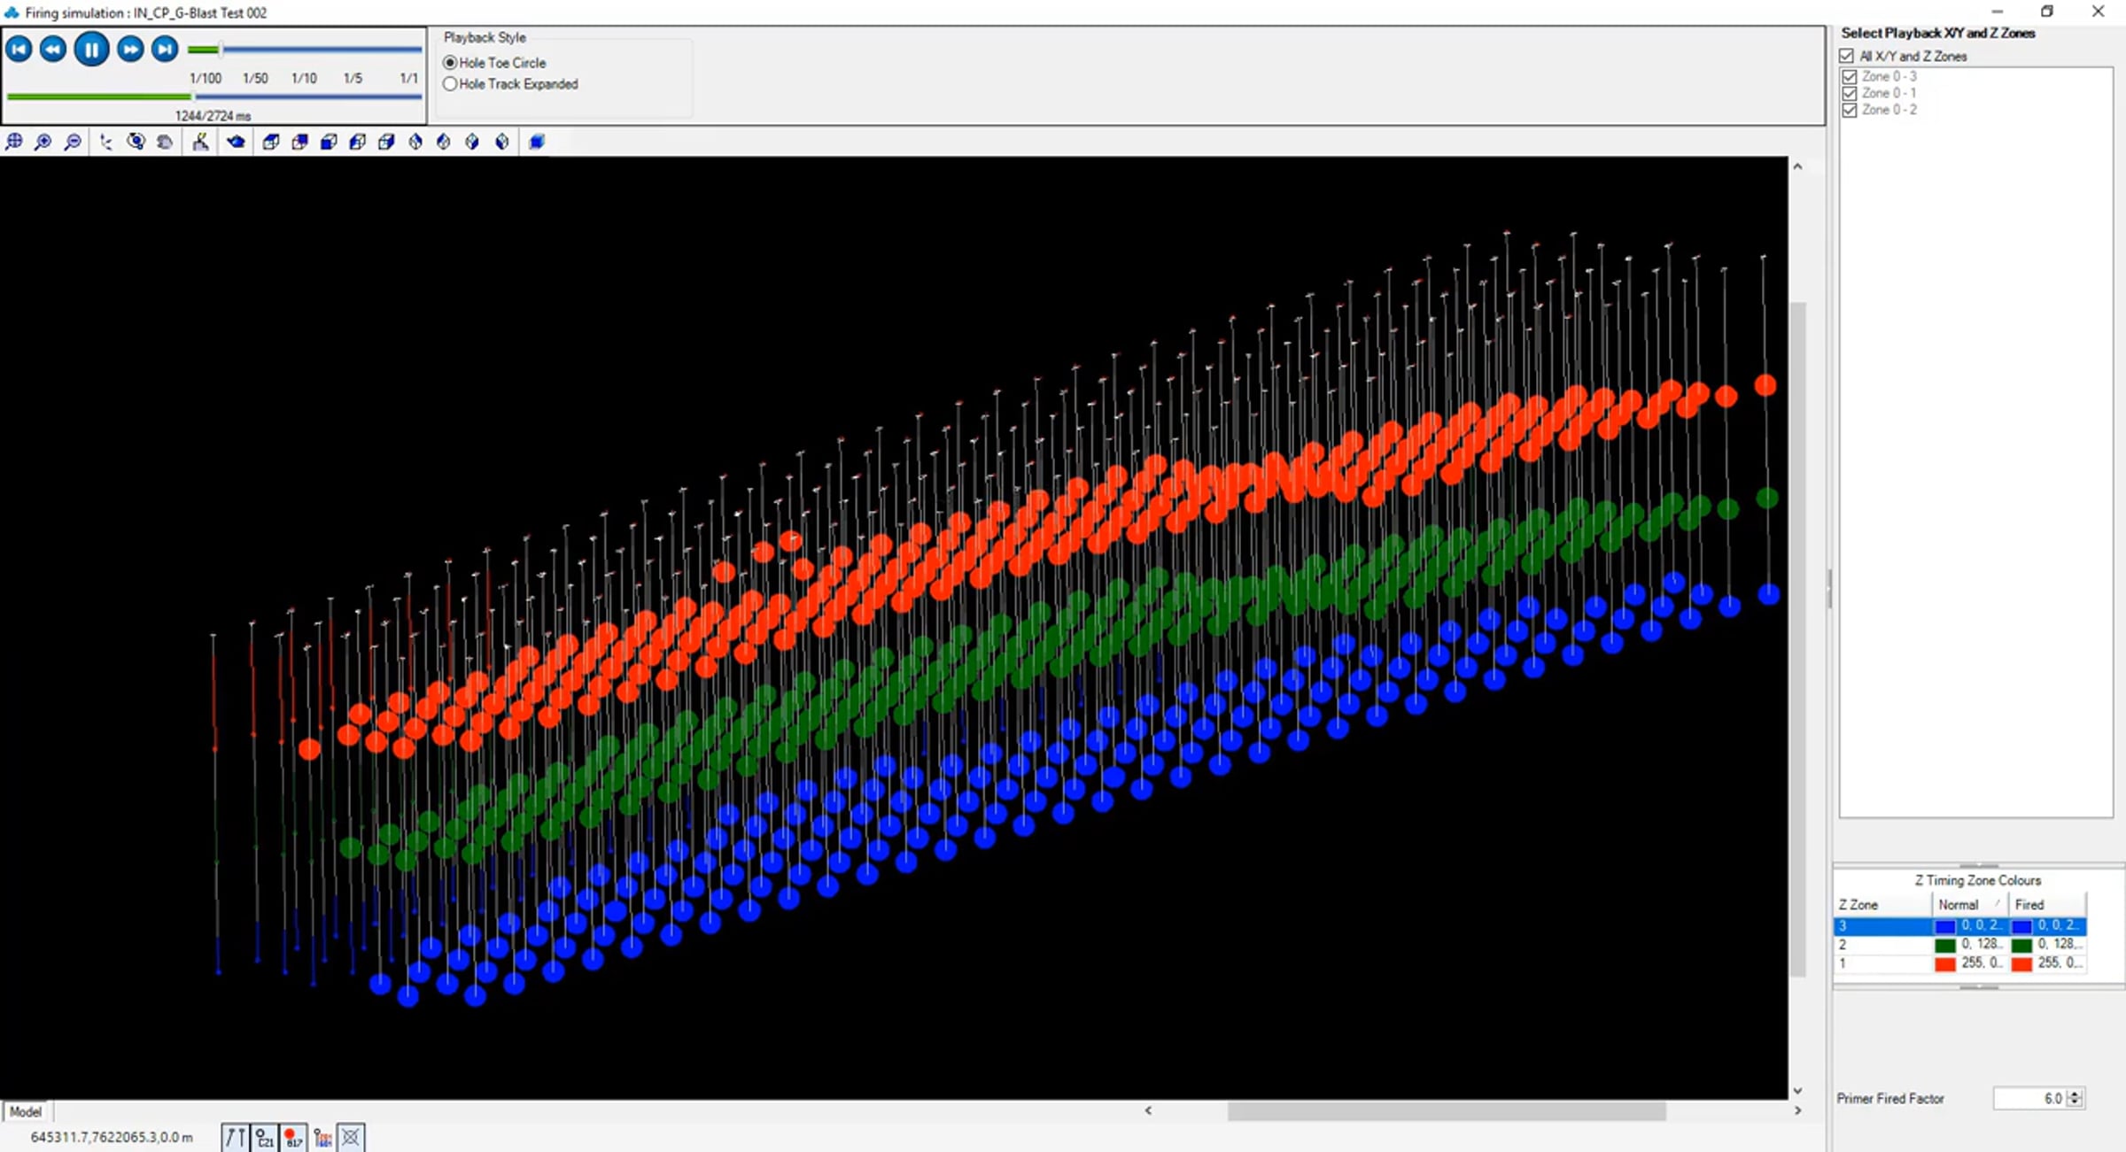Toggle the red dot hole number icon
2126x1152 pixels.
click(293, 1137)
